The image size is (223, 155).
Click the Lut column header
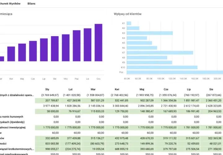click(71, 89)
